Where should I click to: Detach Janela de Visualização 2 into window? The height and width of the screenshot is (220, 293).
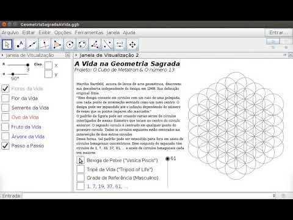[285, 55]
